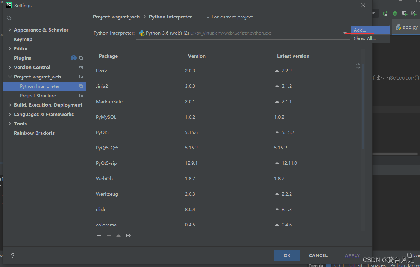The height and width of the screenshot is (267, 420).
Task: Click the uninstall package minus icon
Action: [x=109, y=235]
